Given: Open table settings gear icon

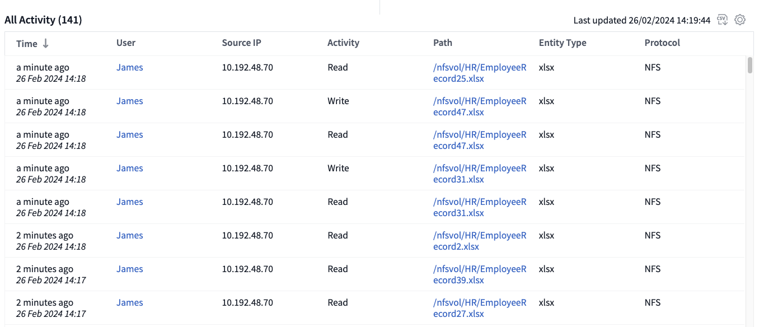Looking at the screenshot, I should click(x=740, y=20).
